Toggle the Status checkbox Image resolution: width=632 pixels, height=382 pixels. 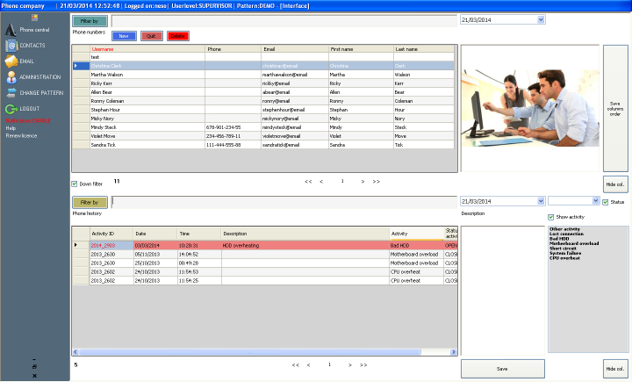pyautogui.click(x=606, y=202)
